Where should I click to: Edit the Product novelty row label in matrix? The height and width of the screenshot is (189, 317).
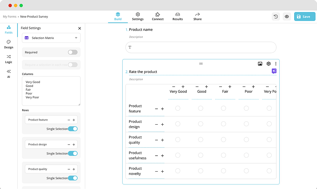[x=135, y=171]
